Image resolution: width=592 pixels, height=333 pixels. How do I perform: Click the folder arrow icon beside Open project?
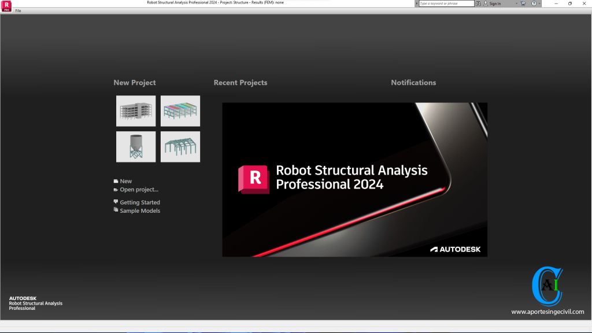point(116,190)
